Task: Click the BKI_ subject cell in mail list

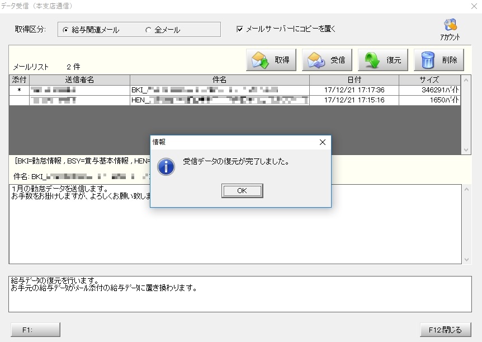Action: click(220, 90)
